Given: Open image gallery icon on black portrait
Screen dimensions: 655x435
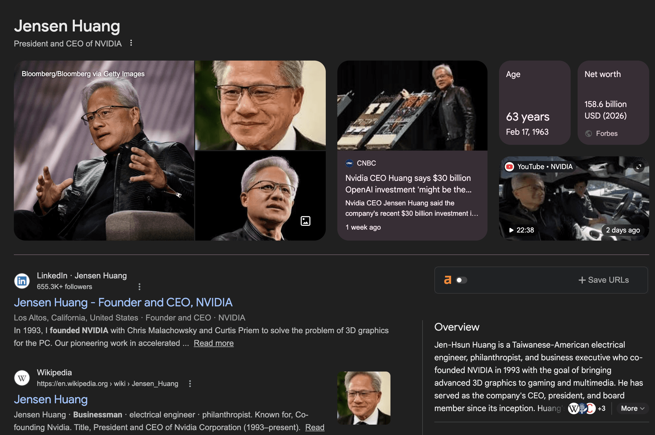Looking at the screenshot, I should 305,221.
